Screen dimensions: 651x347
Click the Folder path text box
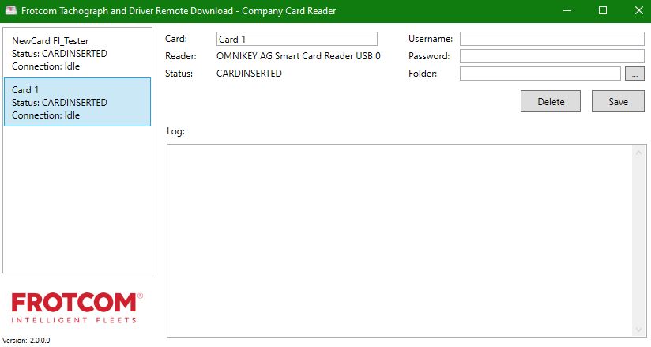click(x=540, y=74)
